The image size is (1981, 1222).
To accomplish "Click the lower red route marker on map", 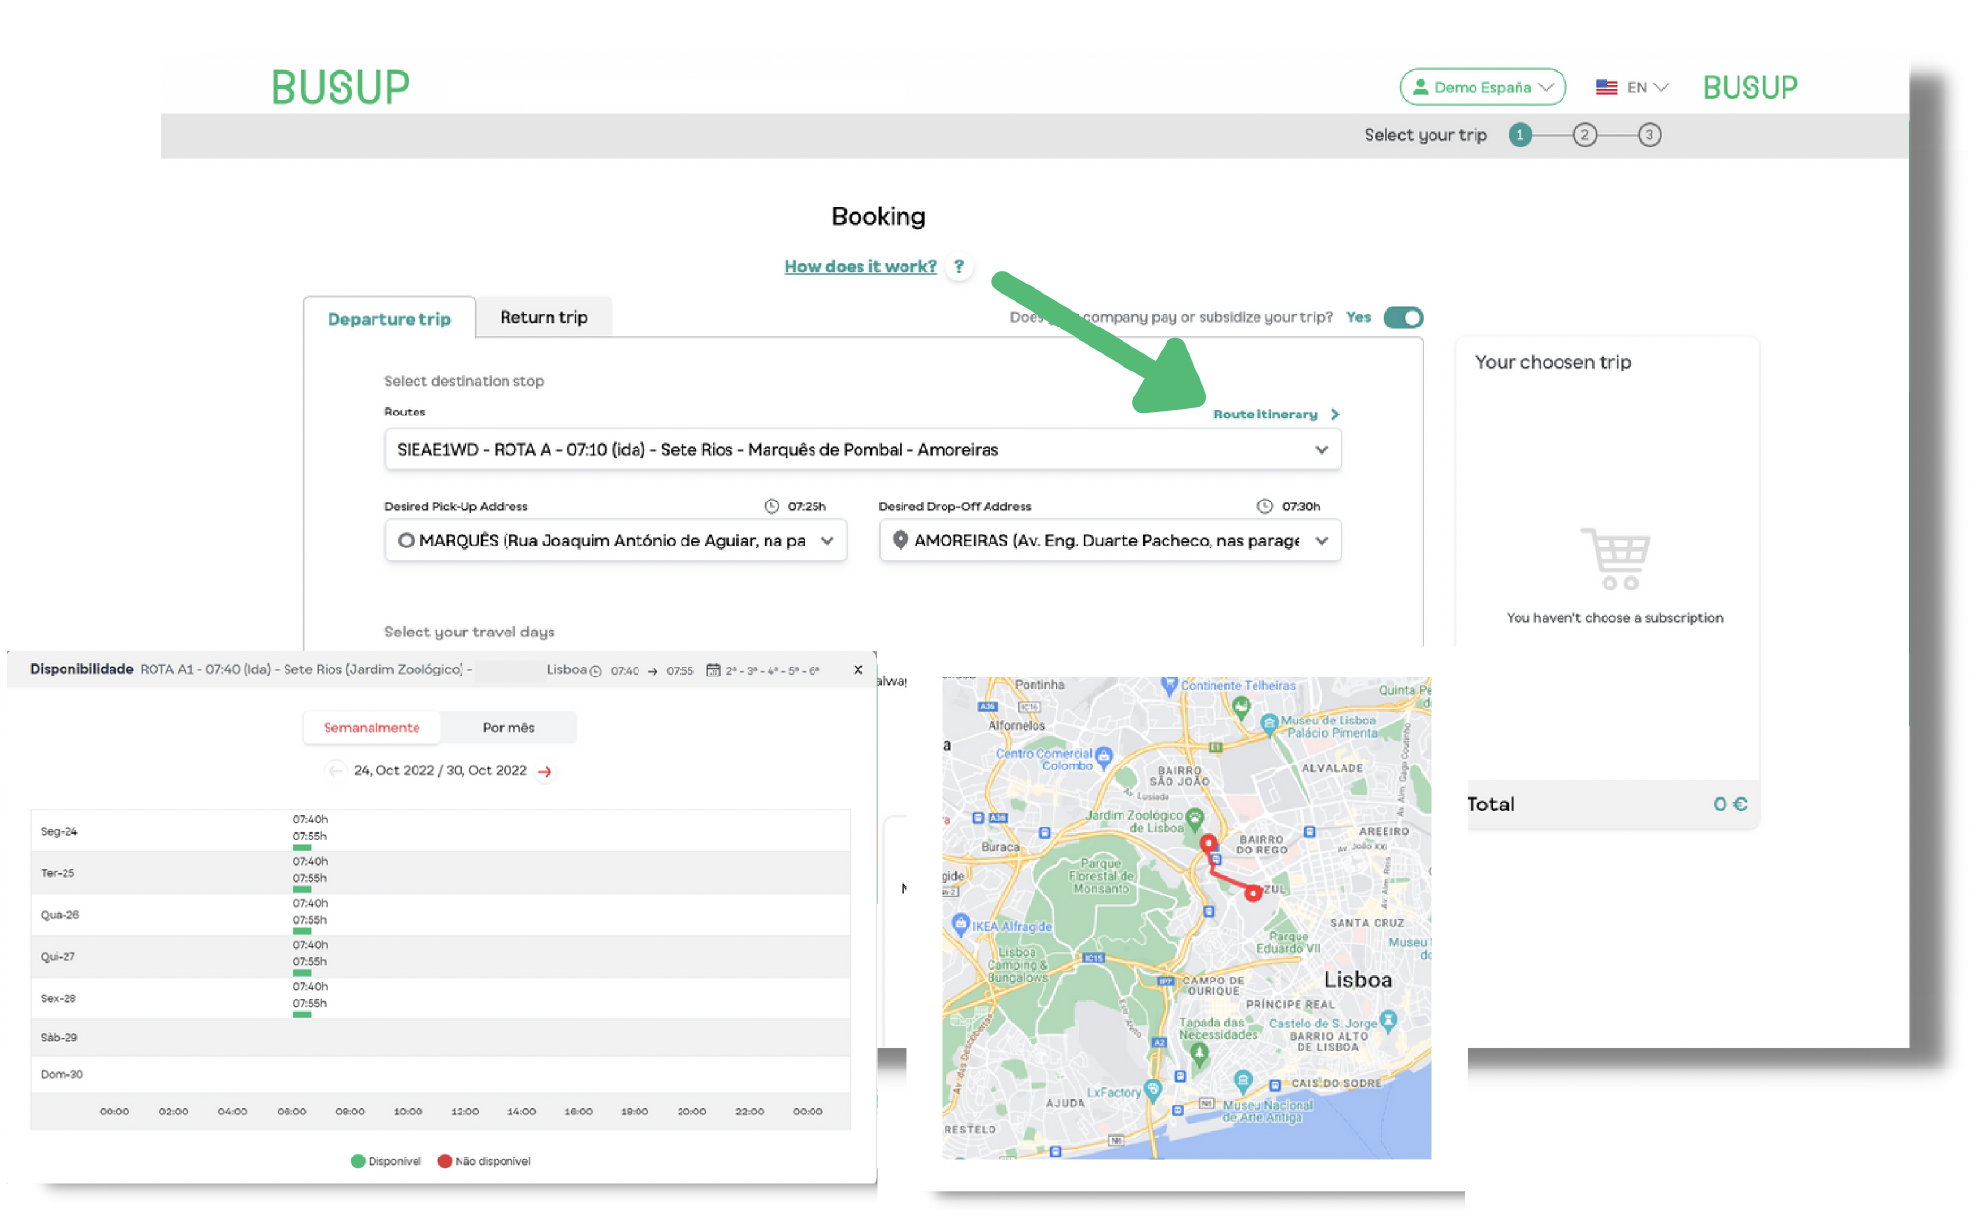I will [1253, 893].
